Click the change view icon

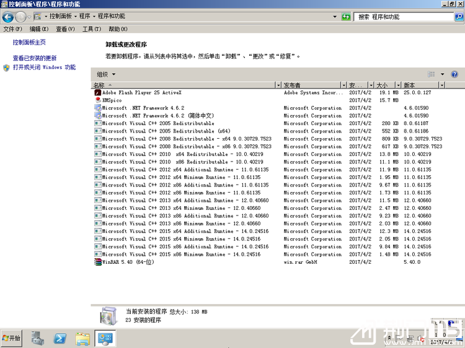[x=431, y=74]
